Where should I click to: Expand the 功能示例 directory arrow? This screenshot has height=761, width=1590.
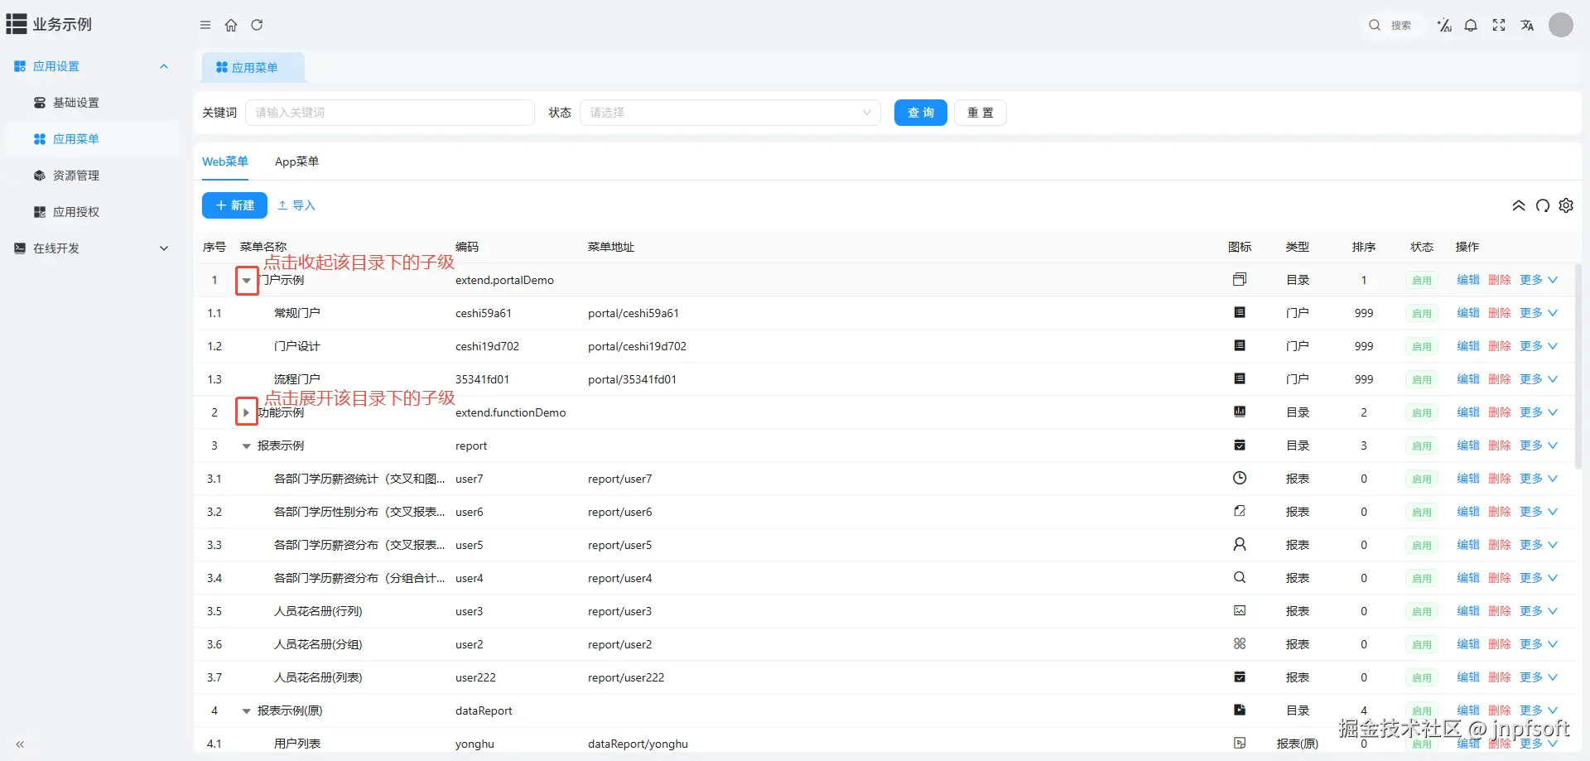246,412
